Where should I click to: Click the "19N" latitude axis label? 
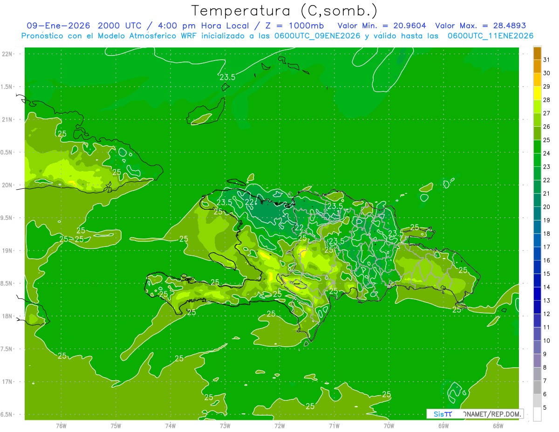click(x=7, y=250)
